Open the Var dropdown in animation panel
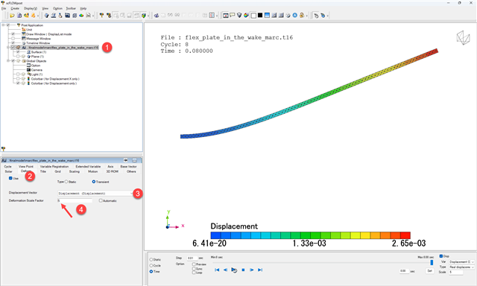This screenshot has width=477, height=286. [x=462, y=261]
